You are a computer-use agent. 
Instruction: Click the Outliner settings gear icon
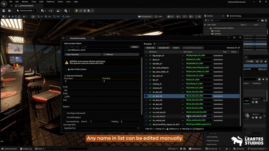coord(265,20)
